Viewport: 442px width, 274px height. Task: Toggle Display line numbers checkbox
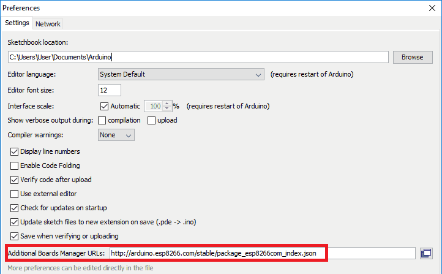click(14, 152)
